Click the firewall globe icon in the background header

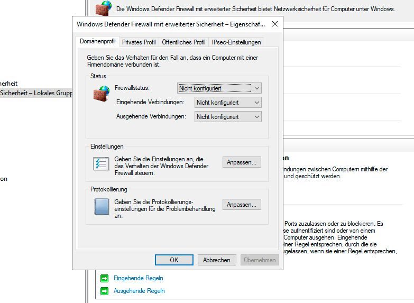point(104,8)
